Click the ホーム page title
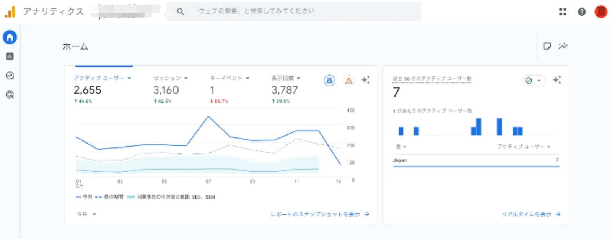The height and width of the screenshot is (239, 612). [x=75, y=47]
